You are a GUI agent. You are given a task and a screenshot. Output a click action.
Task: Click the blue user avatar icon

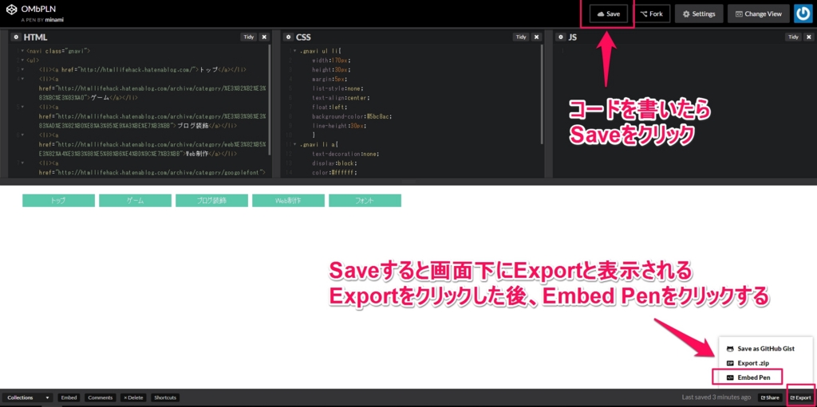click(x=803, y=14)
